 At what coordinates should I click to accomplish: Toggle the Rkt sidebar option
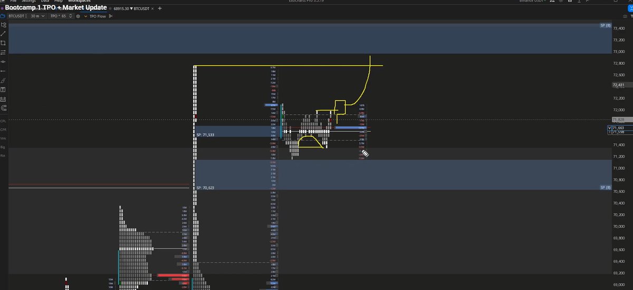(3, 156)
